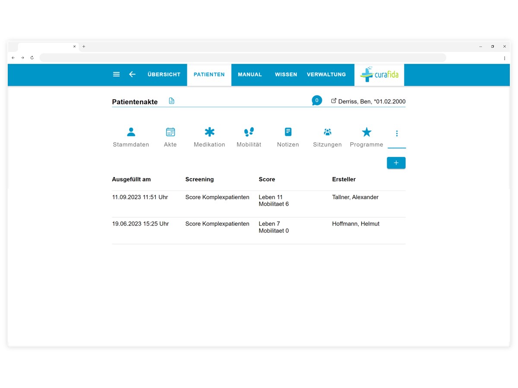The height and width of the screenshot is (388, 518).
Task: Switch to the ÜBERSICHT navigation item
Action: 164,75
